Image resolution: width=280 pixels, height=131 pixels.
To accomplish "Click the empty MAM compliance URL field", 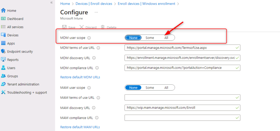I will (182, 117).
